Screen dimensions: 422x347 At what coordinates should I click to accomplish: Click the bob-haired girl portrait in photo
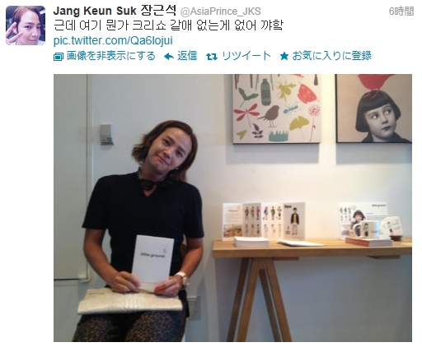pyautogui.click(x=373, y=109)
